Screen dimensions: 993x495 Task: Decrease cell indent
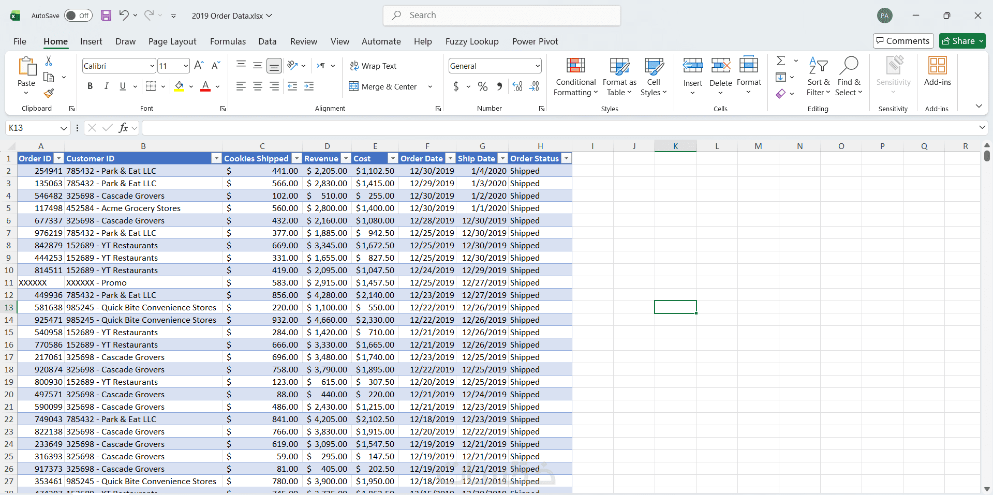tap(292, 86)
